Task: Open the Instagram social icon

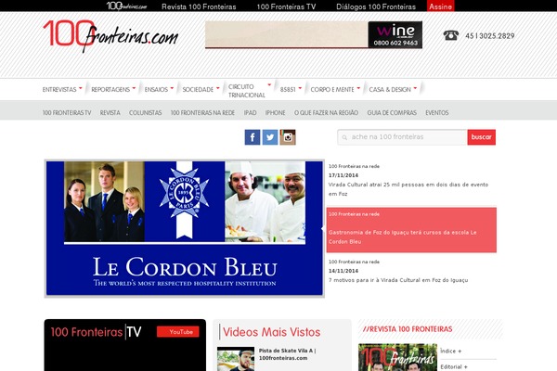Action: pos(288,137)
